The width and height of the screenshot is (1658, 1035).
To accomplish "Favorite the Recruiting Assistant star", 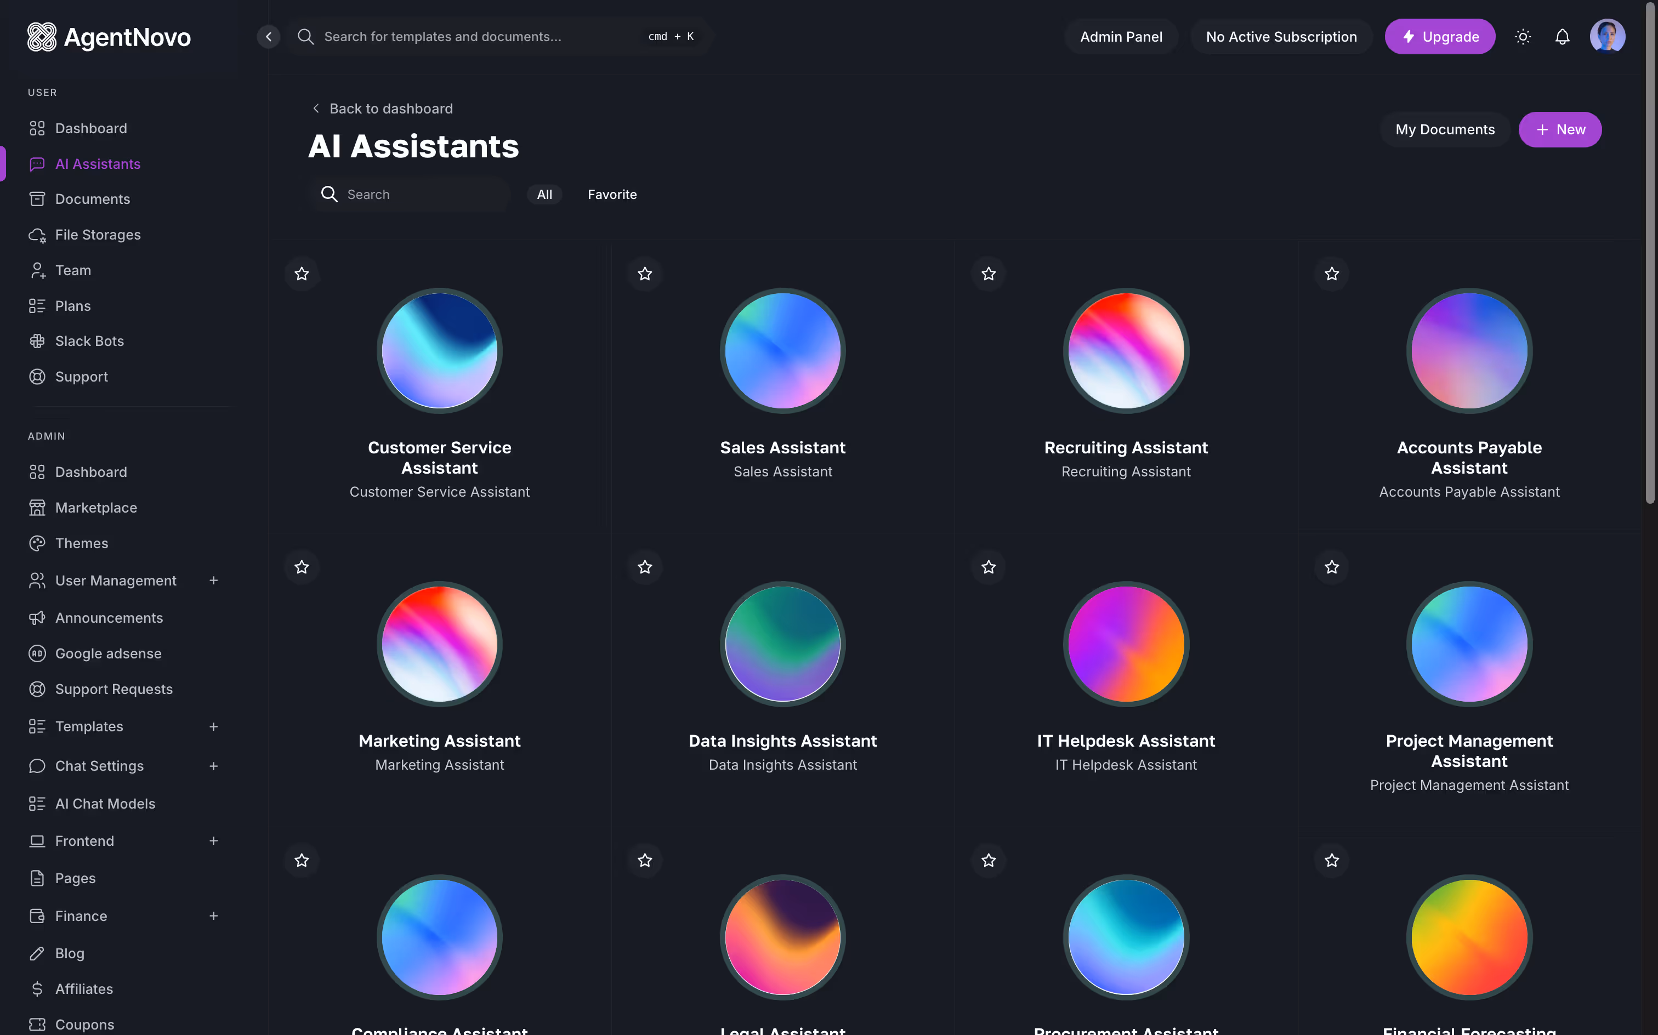I will [989, 274].
